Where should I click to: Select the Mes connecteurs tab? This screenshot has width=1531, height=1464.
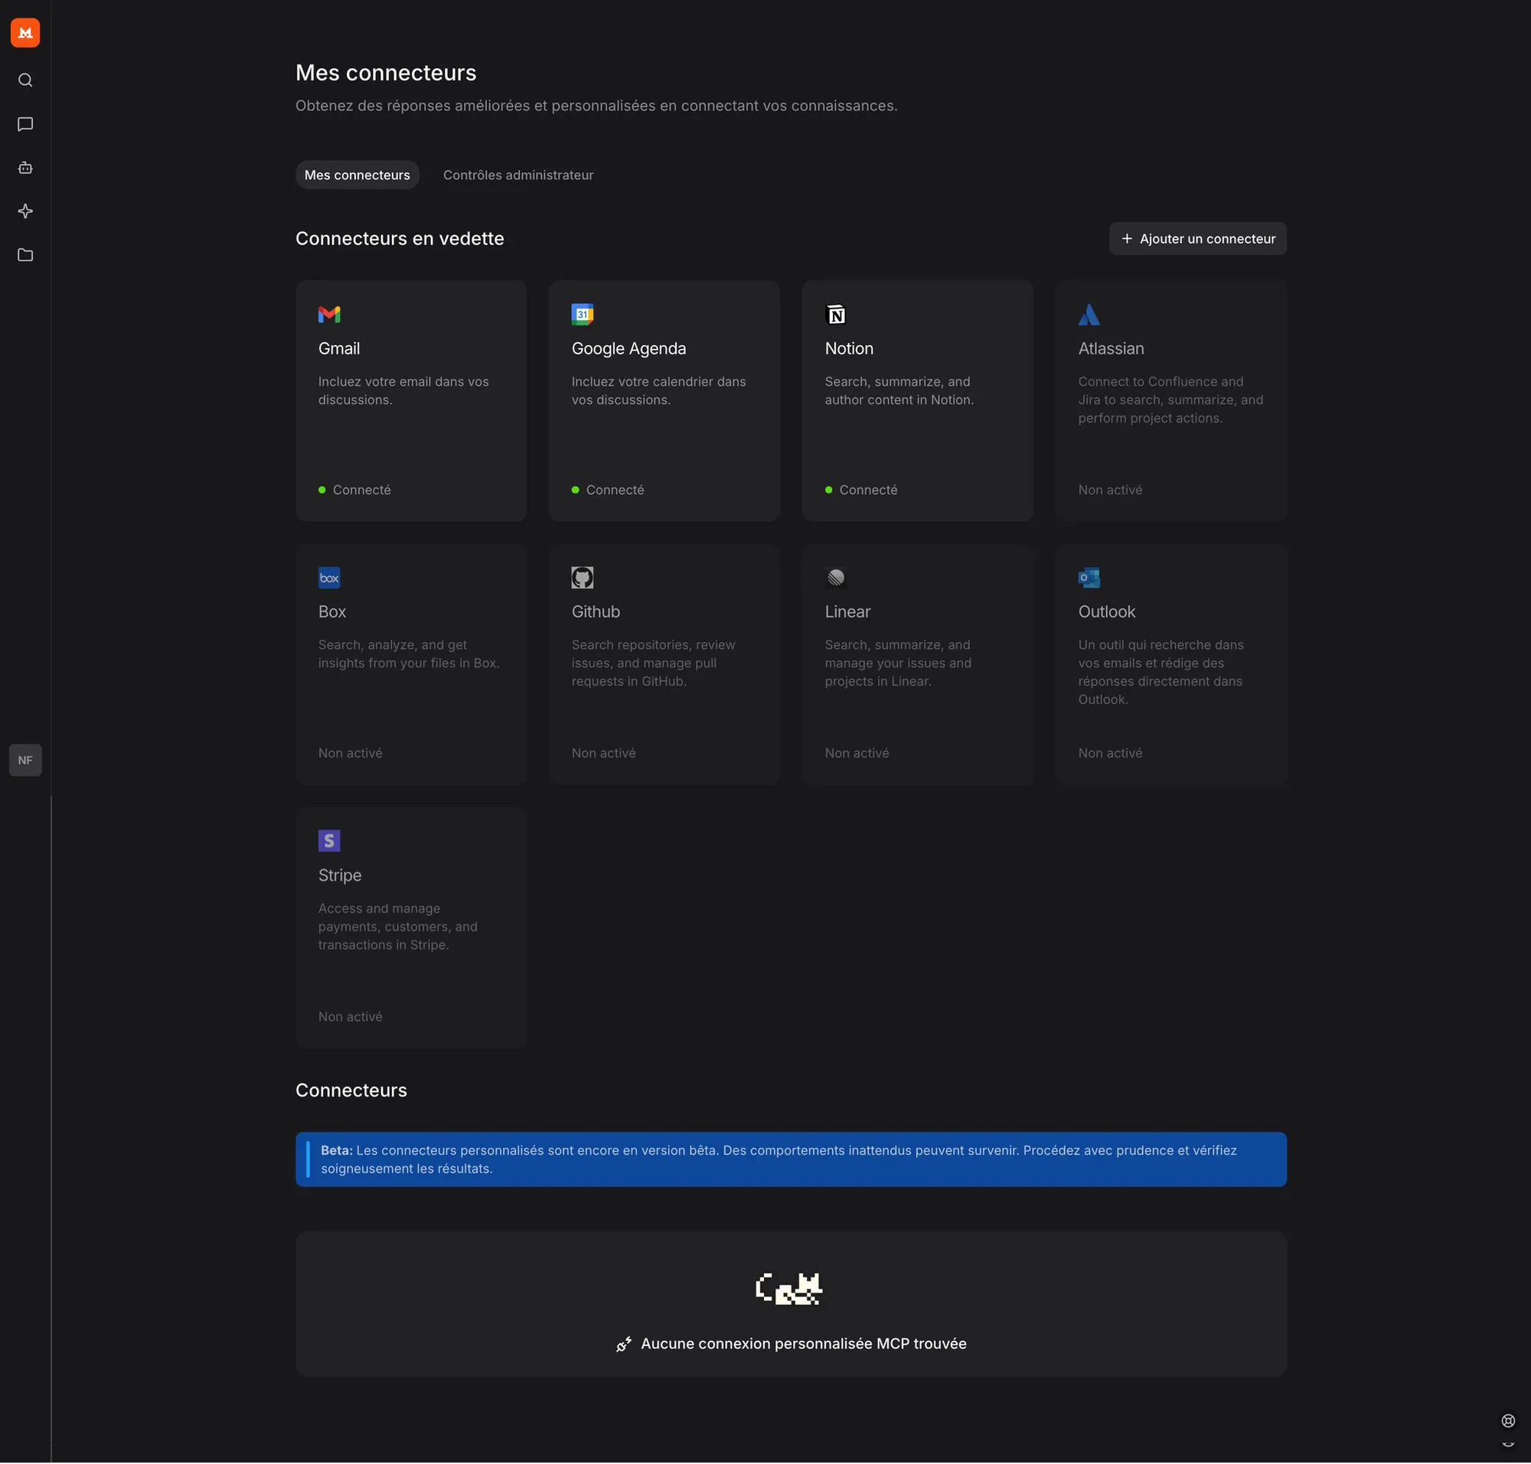[357, 174]
